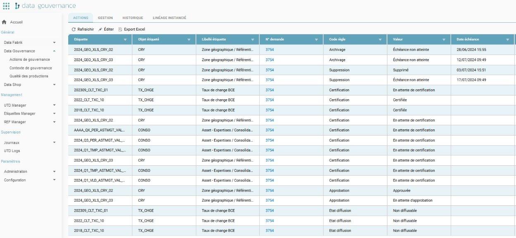Viewport: 516px width, 238px height.
Task: Open filter menu on Etiquette column
Action: pos(125,40)
